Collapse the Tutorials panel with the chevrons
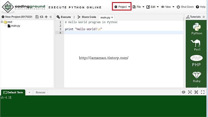The image size is (208, 117). tap(204, 17)
